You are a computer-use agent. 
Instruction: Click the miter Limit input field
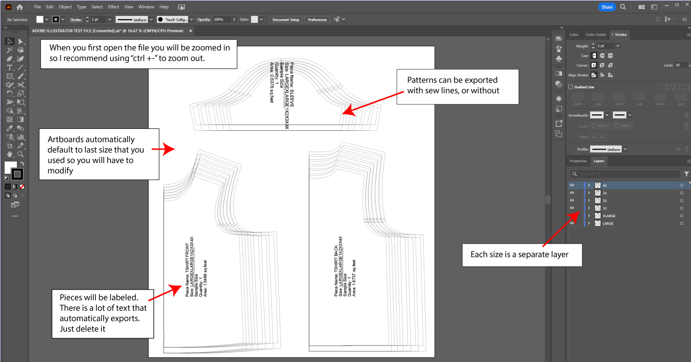pyautogui.click(x=680, y=65)
